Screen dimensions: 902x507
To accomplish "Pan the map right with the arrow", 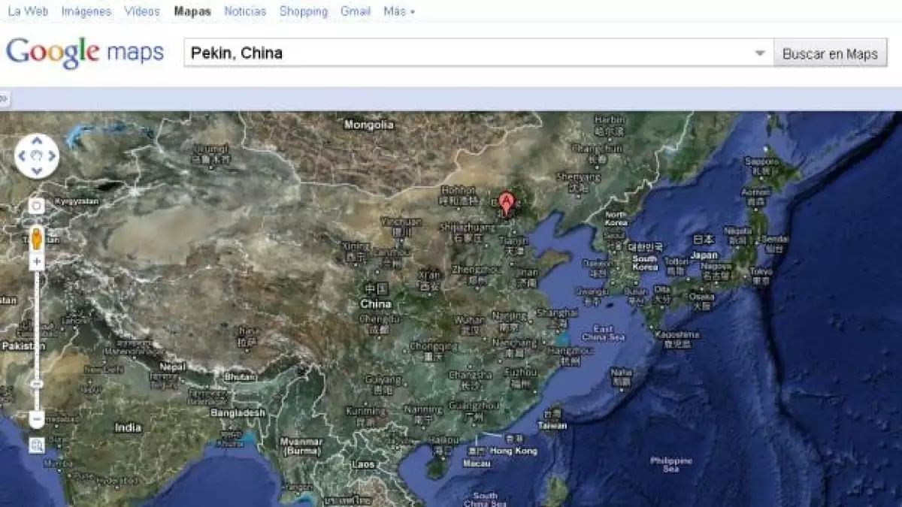I will 51,156.
